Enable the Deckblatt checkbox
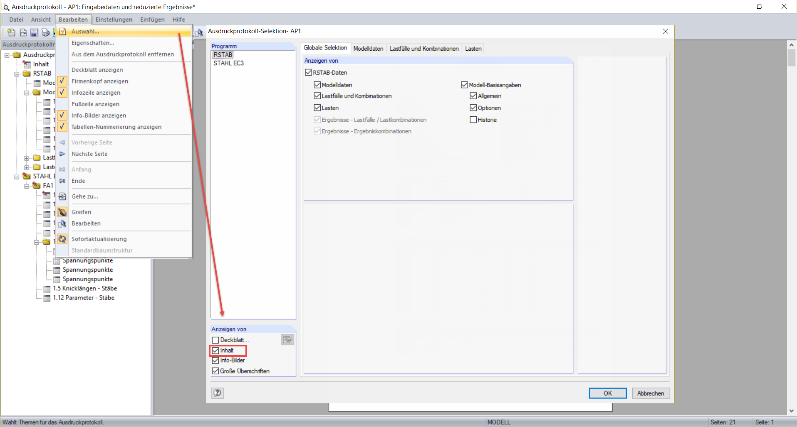The height and width of the screenshot is (427, 797). pyautogui.click(x=215, y=340)
